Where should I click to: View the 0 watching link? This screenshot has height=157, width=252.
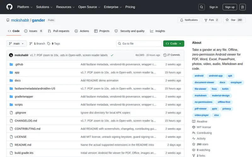click(x=201, y=150)
